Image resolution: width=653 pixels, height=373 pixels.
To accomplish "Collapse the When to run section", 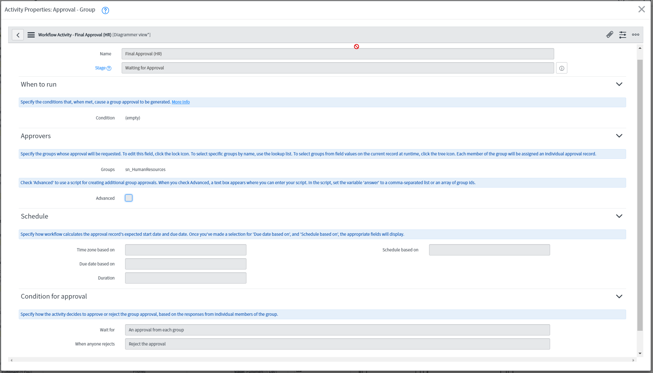I will click(620, 84).
